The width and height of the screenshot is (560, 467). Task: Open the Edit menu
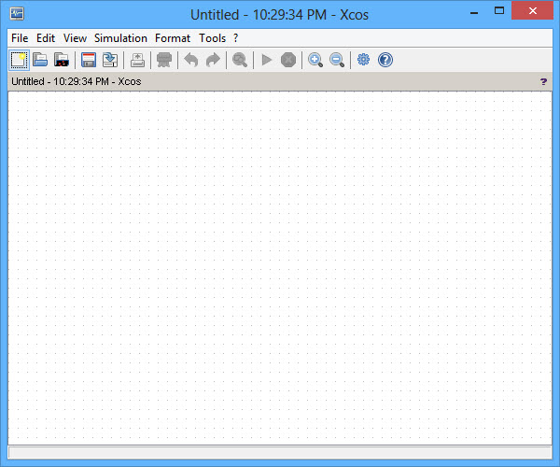[x=46, y=38]
